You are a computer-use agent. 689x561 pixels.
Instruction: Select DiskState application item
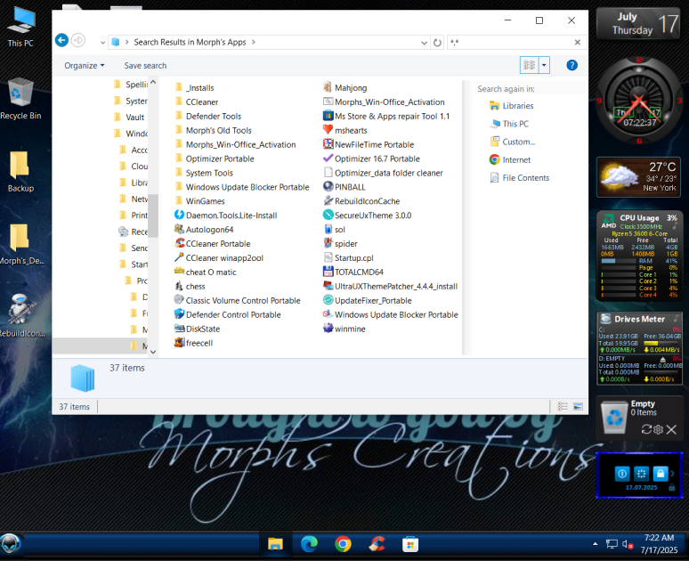(198, 329)
